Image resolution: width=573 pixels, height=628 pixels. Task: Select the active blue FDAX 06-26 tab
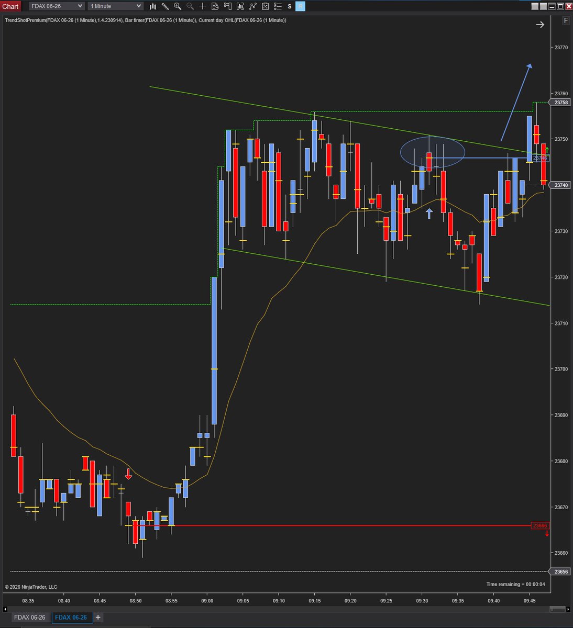point(71,618)
